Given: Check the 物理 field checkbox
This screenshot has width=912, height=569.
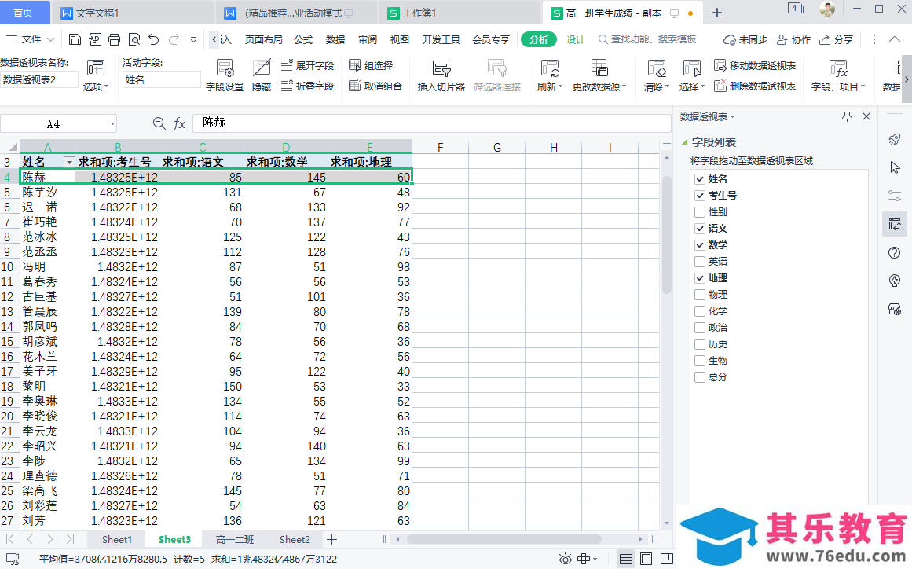Looking at the screenshot, I should click(x=700, y=295).
